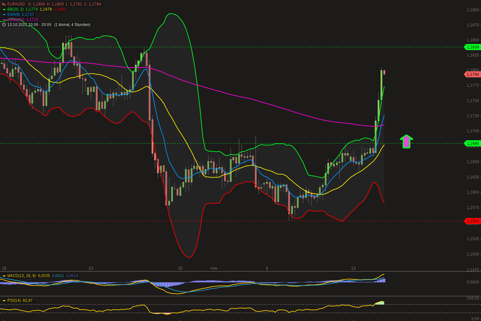The width and height of the screenshot is (481, 321).
Task: Click the EUR/USD symbol label
Action: 16,4
